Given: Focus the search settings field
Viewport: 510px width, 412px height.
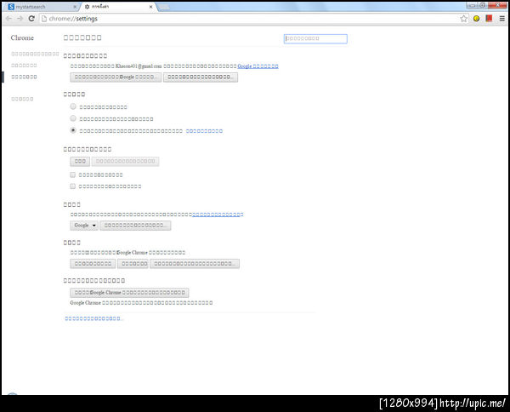Looking at the screenshot, I should 315,38.
